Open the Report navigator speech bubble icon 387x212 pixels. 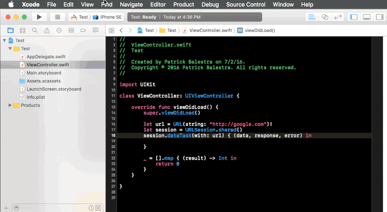pyautogui.click(x=95, y=30)
